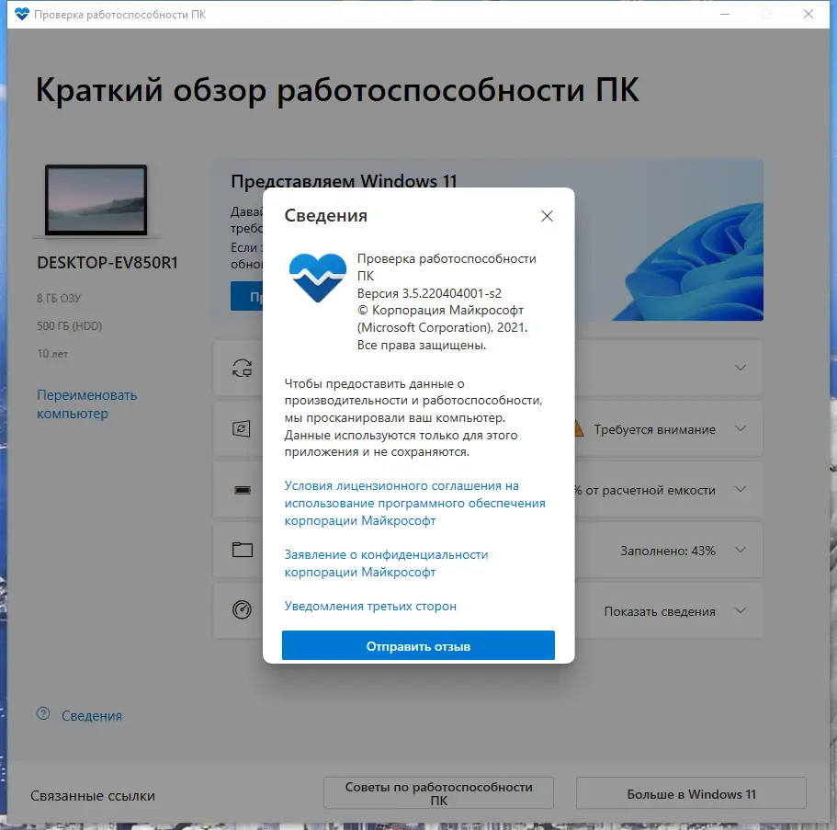Close the Сведения dialog with its X
Viewport: 837px width, 830px height.
pos(547,216)
